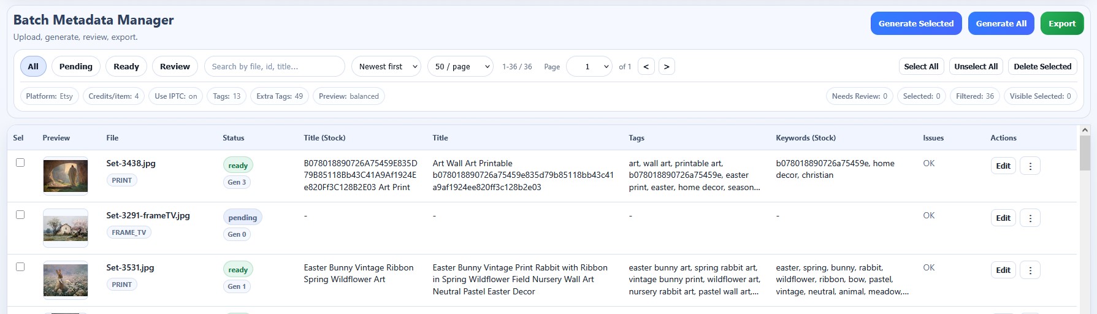Click the Use IPTC: on chip
This screenshot has height=314, width=1097.
(176, 96)
